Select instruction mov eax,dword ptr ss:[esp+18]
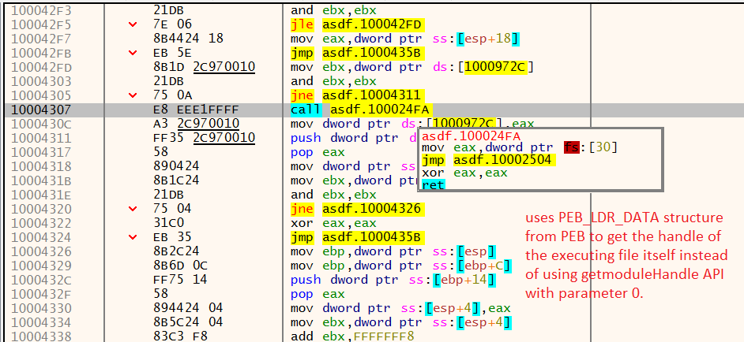Viewport: 744px width, 342px height. coord(406,39)
